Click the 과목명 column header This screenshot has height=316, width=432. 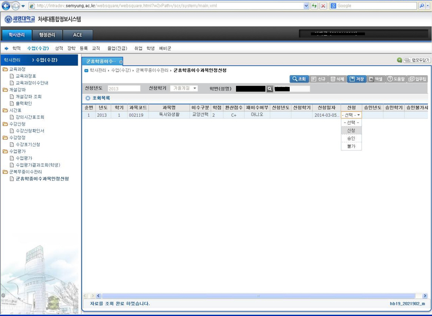169,108
